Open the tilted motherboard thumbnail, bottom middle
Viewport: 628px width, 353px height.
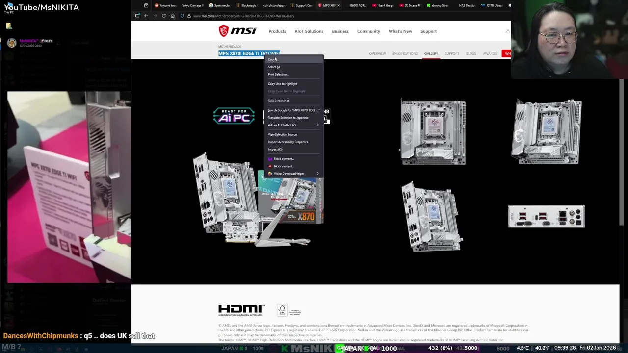click(432, 216)
